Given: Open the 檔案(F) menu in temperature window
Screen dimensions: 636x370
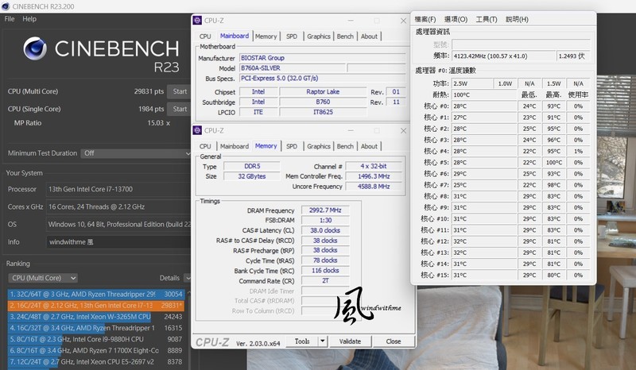Looking at the screenshot, I should point(425,19).
